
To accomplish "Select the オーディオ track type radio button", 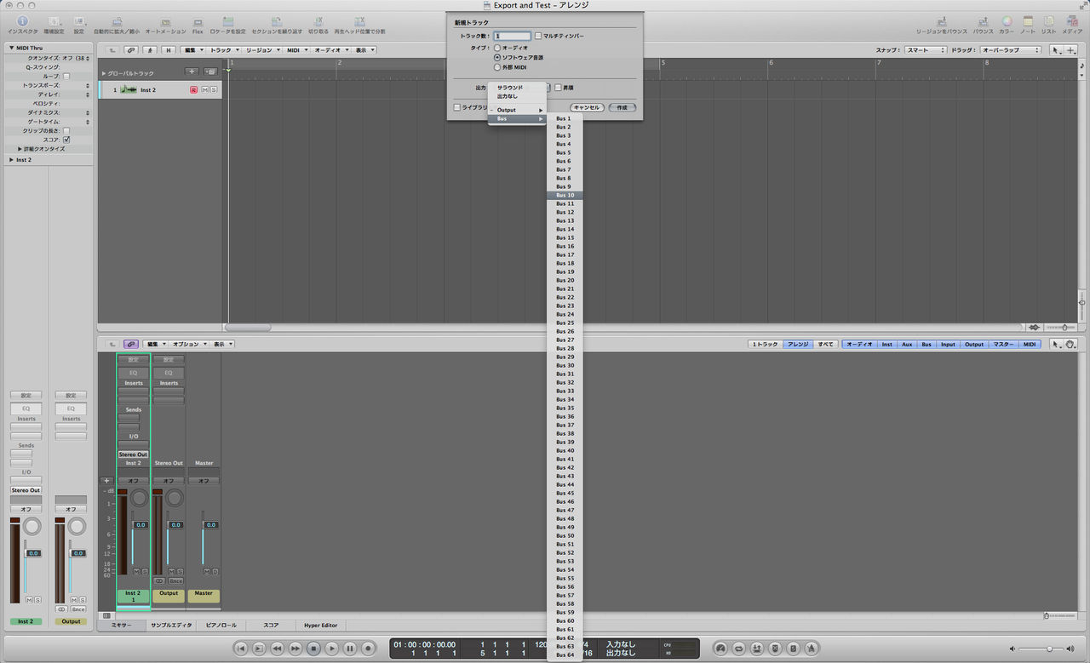I will (x=496, y=49).
